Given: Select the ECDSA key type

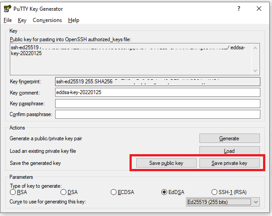Looking at the screenshot, I should pos(122,192).
